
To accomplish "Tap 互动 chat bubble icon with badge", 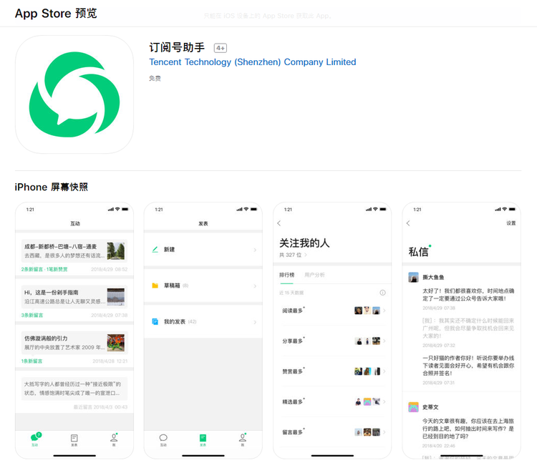I will click(x=35, y=437).
